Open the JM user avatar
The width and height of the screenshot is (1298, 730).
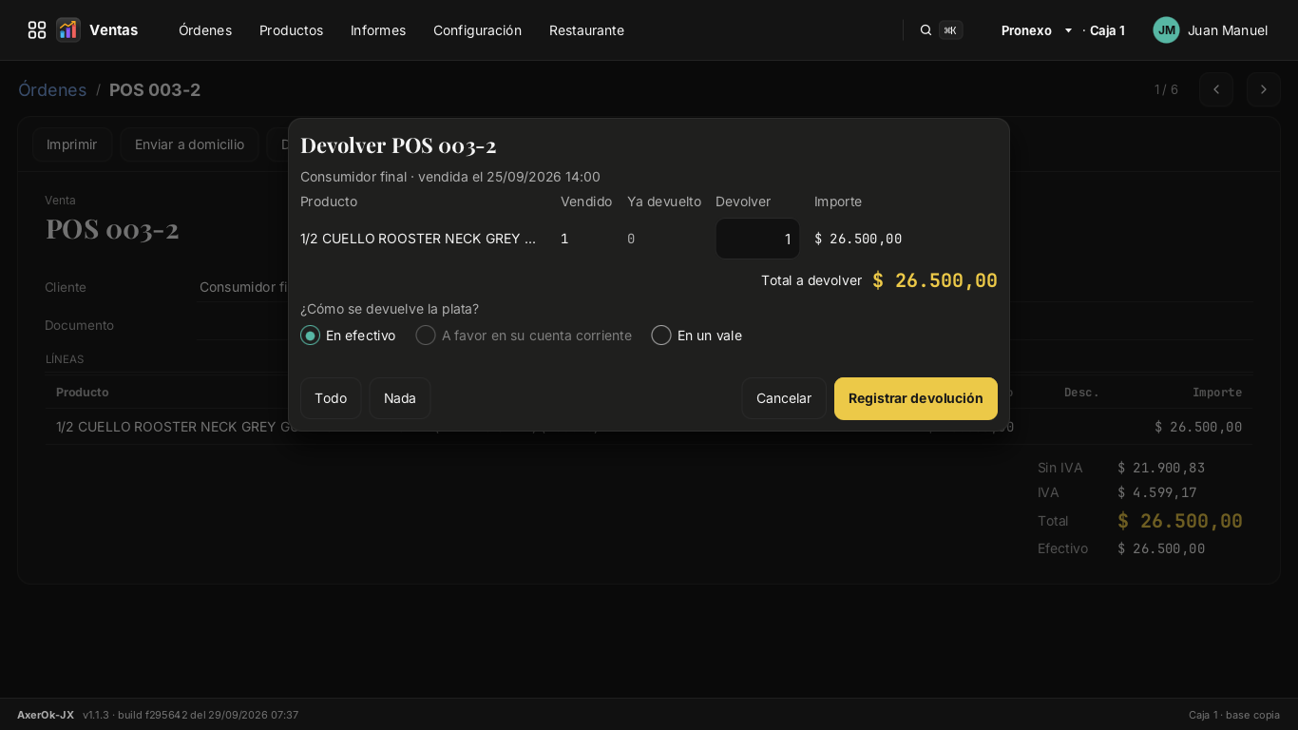coord(1166,30)
